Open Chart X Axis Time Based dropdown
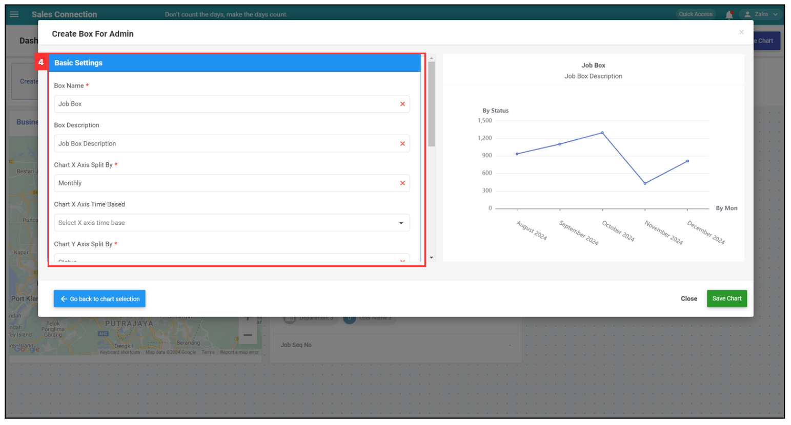Viewport: 791px width, 425px height. click(232, 223)
